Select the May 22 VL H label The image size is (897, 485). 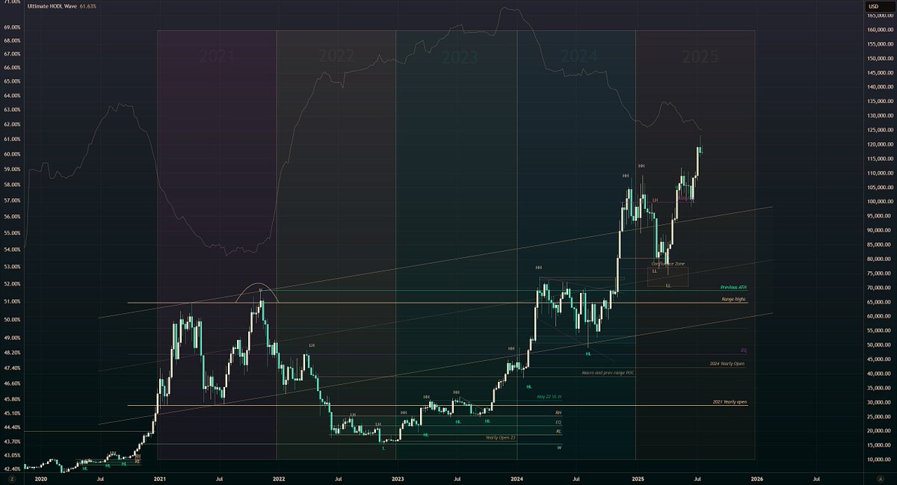point(549,396)
